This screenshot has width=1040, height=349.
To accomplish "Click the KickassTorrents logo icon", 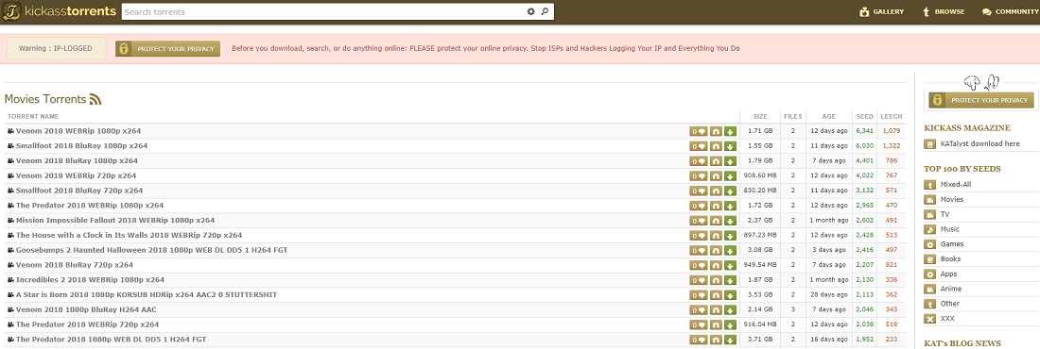I will coord(11,12).
